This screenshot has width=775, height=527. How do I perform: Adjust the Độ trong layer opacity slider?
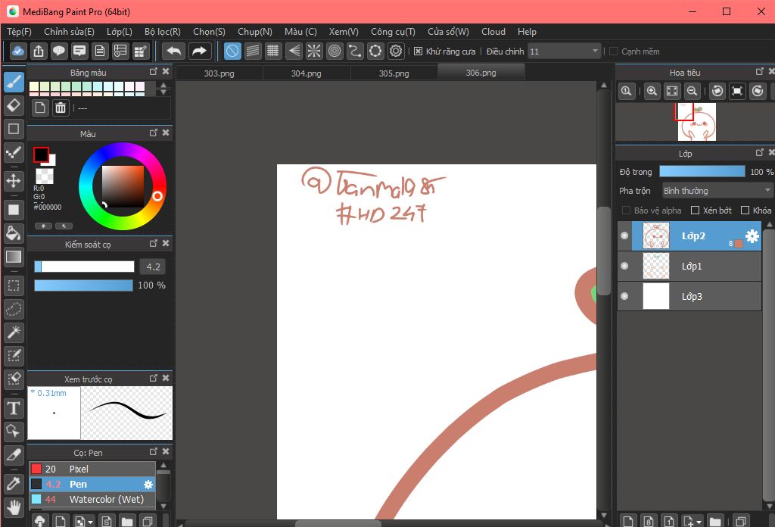pyautogui.click(x=702, y=172)
